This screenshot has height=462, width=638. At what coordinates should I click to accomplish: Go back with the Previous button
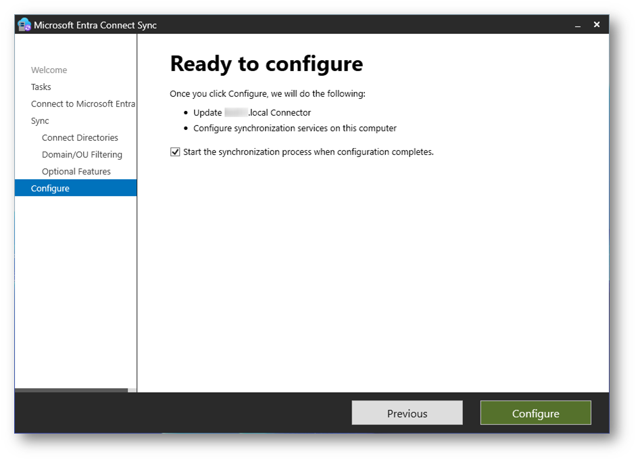407,413
